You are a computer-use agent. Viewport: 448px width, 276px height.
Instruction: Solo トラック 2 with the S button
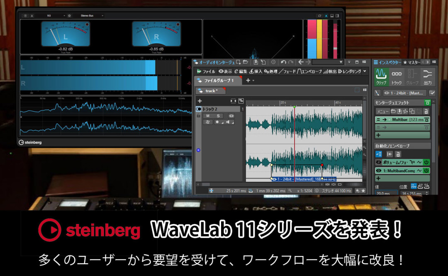point(218,115)
